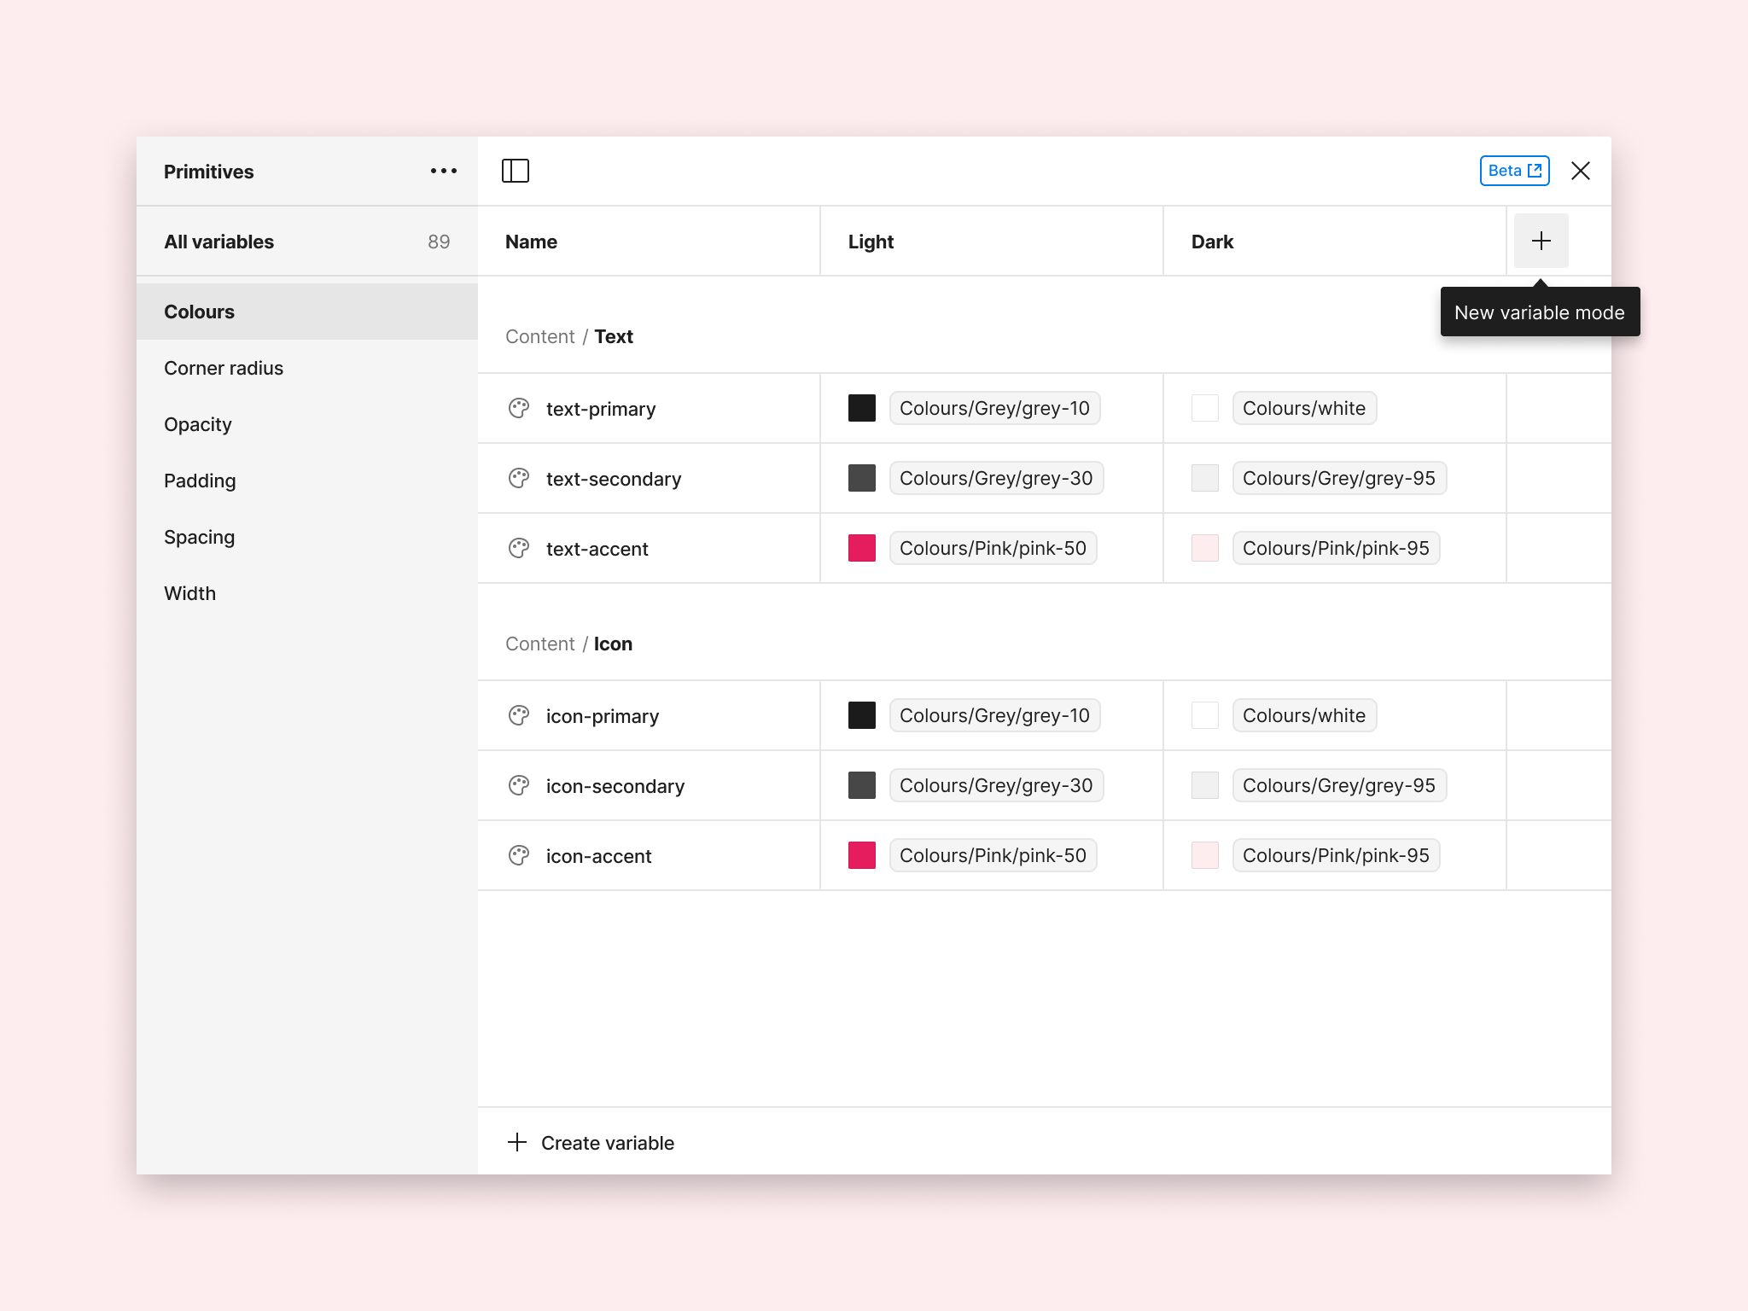Click the Colours/Grey/grey-10 light mode value
The width and height of the screenshot is (1748, 1311).
click(x=993, y=408)
